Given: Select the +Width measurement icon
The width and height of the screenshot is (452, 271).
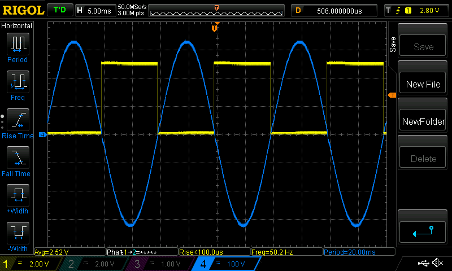Looking at the screenshot, I should 17,196.
